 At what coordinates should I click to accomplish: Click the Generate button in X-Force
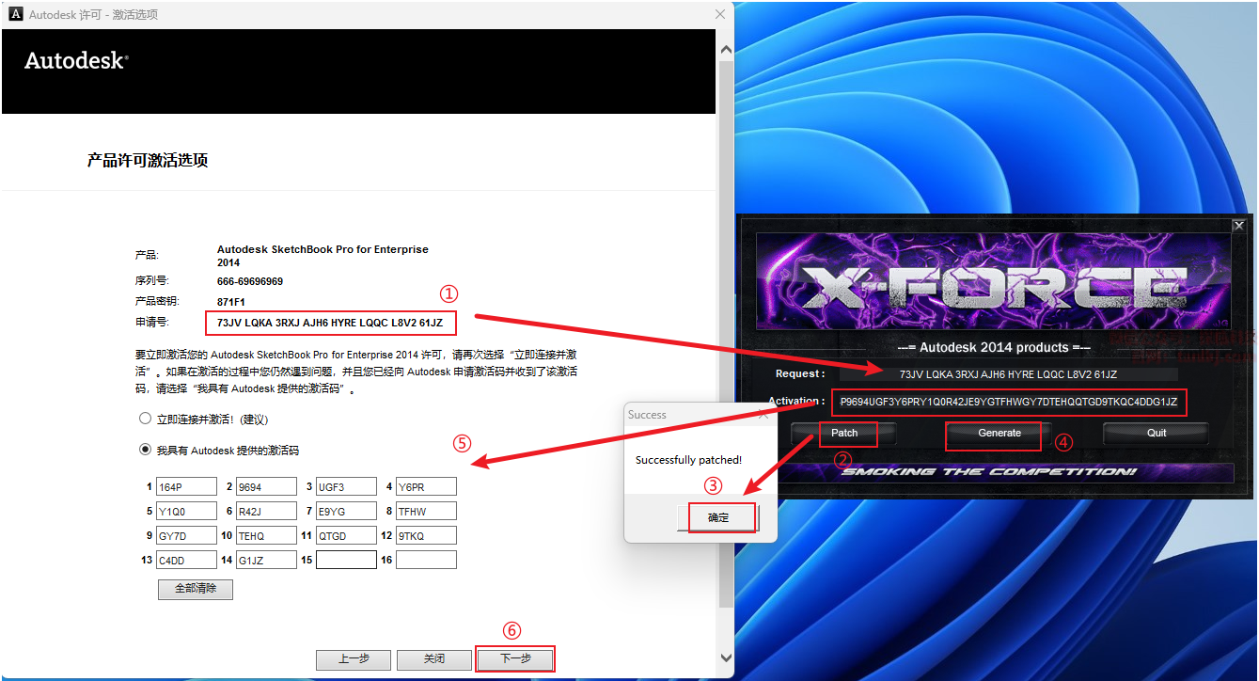(x=999, y=433)
